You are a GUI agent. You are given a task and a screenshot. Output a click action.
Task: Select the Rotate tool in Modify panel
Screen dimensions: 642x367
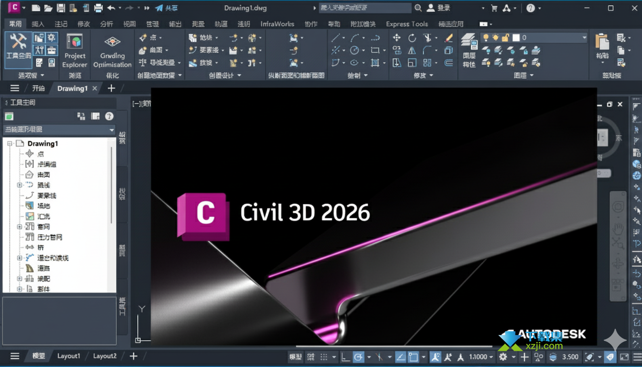pyautogui.click(x=412, y=38)
